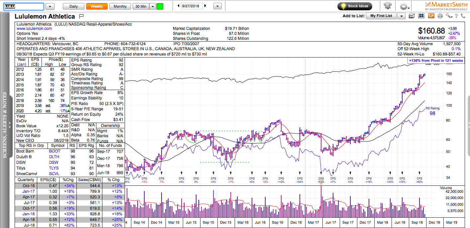The image size is (470, 228).
Task: Open Stock Ideas
Action: [355, 6]
